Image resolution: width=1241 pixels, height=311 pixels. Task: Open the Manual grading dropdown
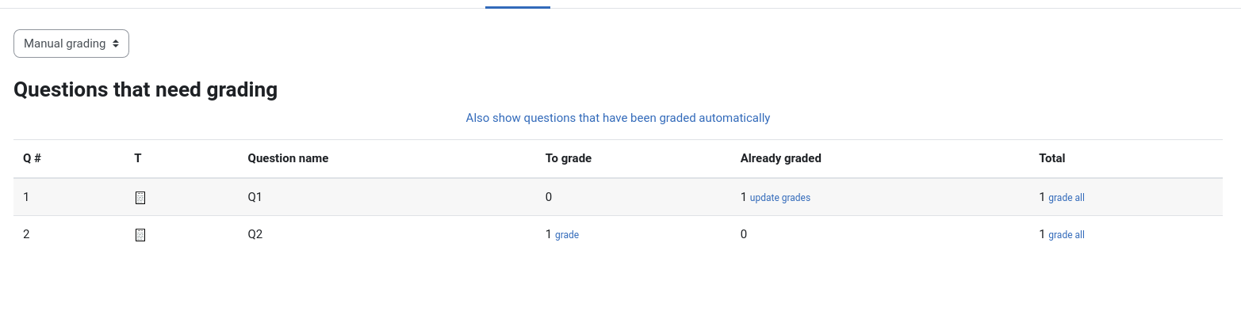pyautogui.click(x=71, y=44)
